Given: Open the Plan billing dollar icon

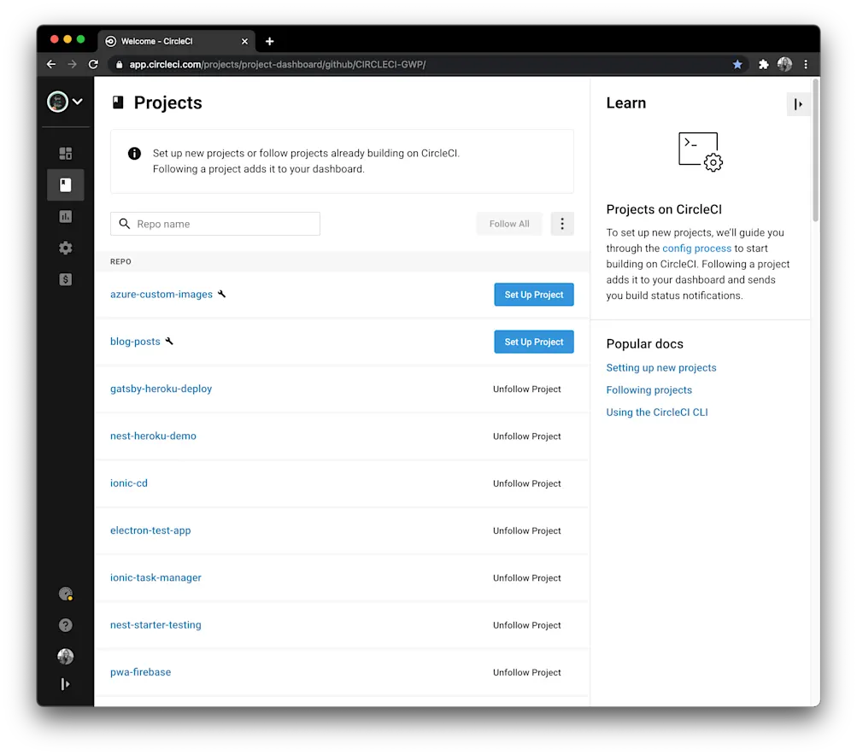Looking at the screenshot, I should [65, 278].
